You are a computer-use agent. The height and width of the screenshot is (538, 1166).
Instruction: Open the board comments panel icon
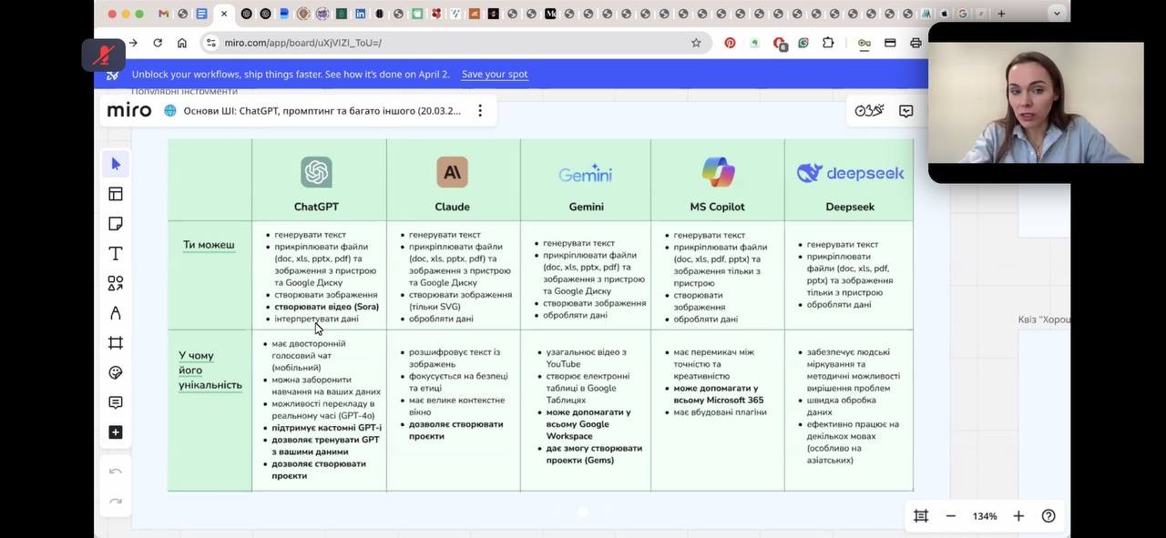[x=906, y=110]
